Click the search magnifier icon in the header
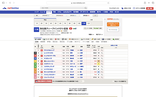The height and width of the screenshot is (97, 156). pos(85,8)
